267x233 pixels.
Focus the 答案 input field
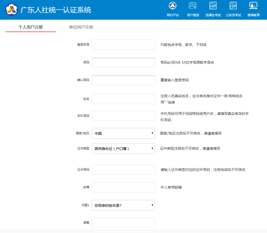tap(124, 223)
